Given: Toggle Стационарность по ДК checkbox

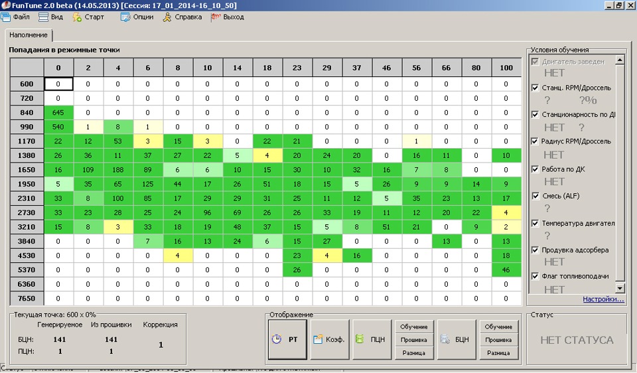Looking at the screenshot, I should coord(535,115).
